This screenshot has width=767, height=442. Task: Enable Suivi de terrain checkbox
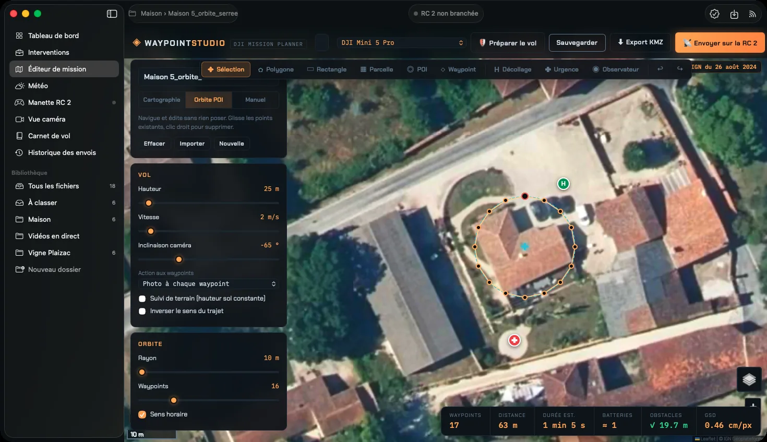pos(142,298)
